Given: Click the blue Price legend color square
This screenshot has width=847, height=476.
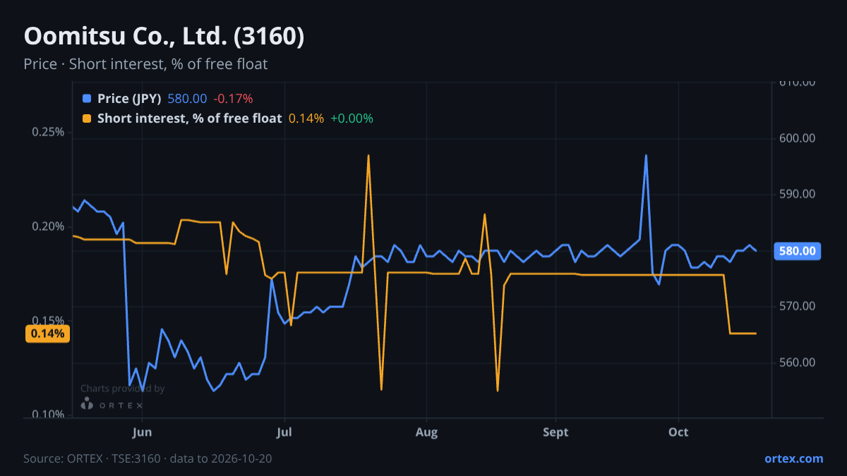Looking at the screenshot, I should [87, 99].
